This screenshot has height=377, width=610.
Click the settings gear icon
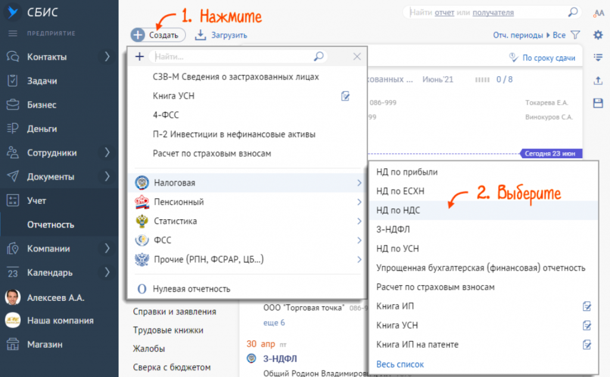[x=598, y=35]
